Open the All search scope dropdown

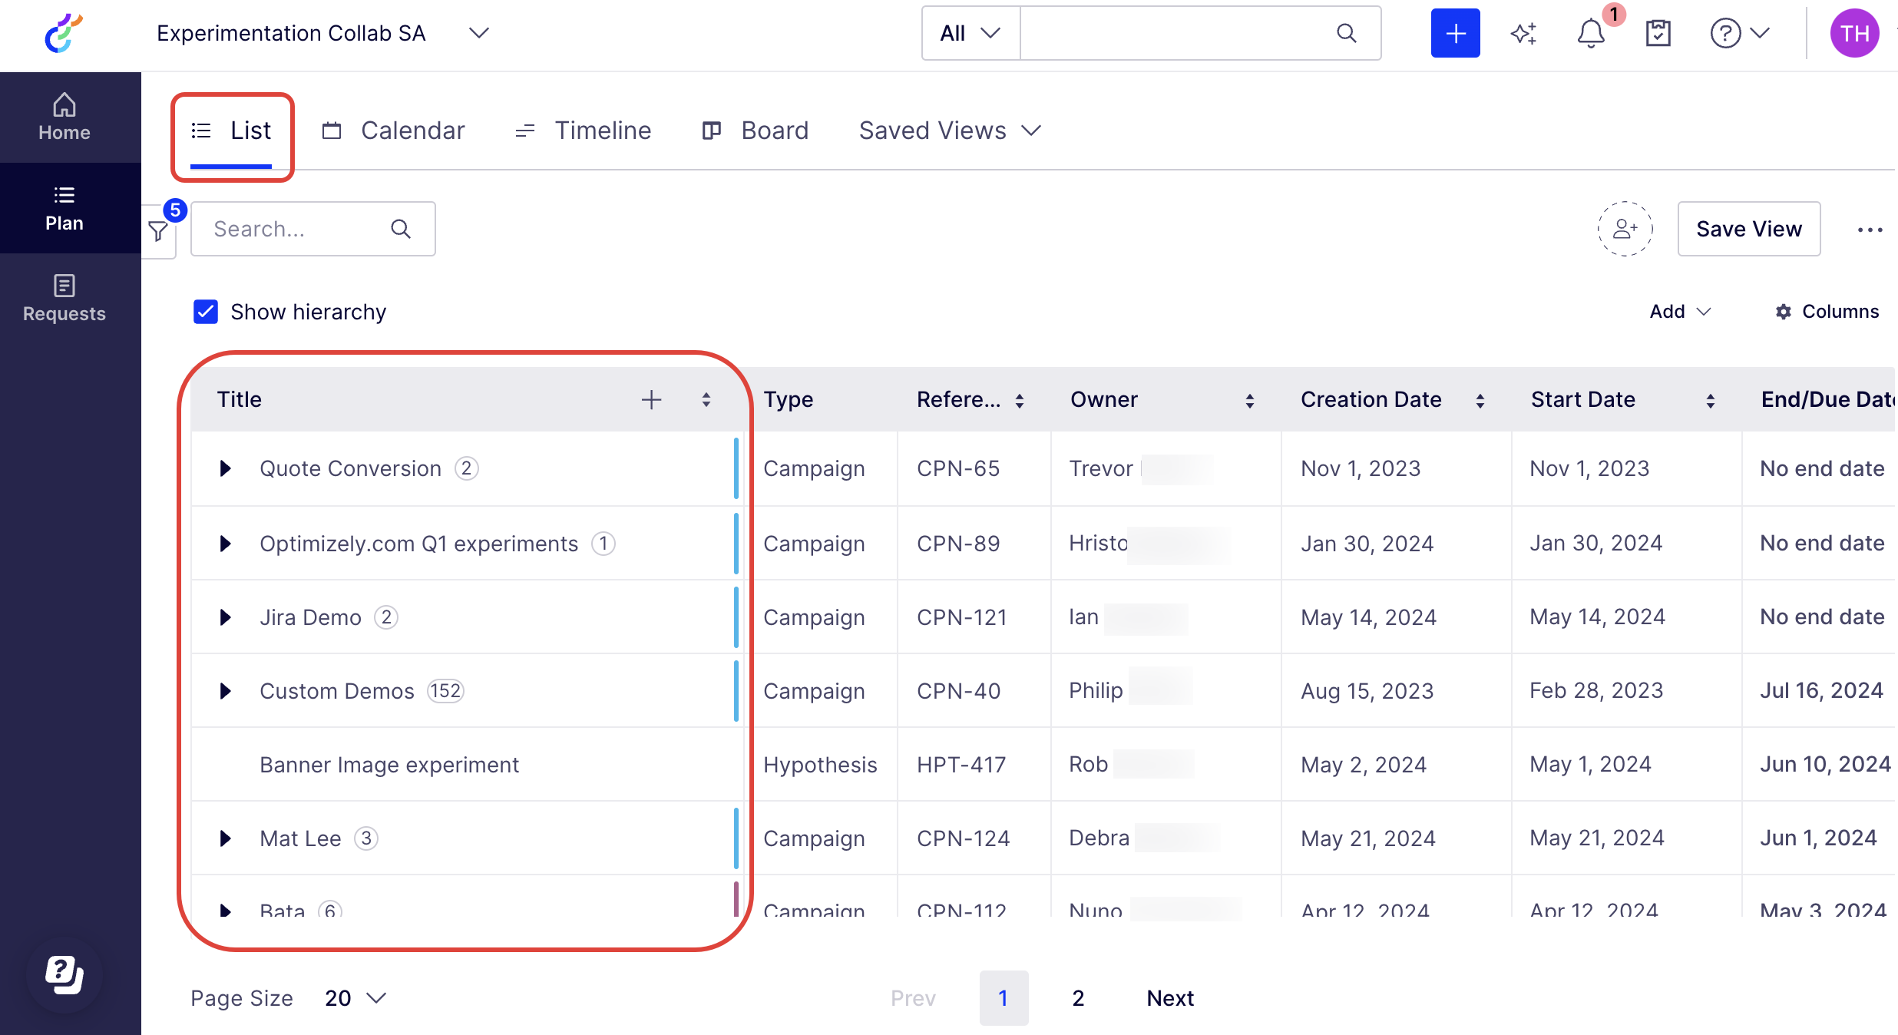pyautogui.click(x=971, y=33)
